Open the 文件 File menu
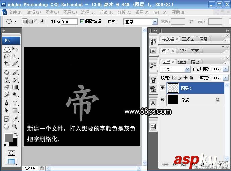This screenshot has height=171, width=231. pos(16,12)
